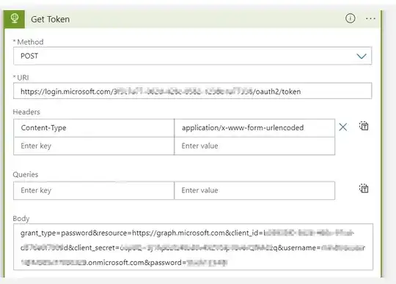Expand the Method dropdown chevron
This screenshot has width=396, height=284.
[x=362, y=56]
